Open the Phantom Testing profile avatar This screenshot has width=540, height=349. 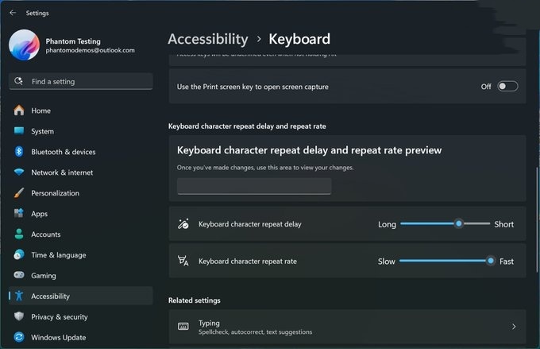pyautogui.click(x=24, y=45)
